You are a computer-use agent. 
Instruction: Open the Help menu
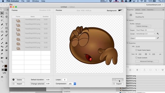pos(43,1)
